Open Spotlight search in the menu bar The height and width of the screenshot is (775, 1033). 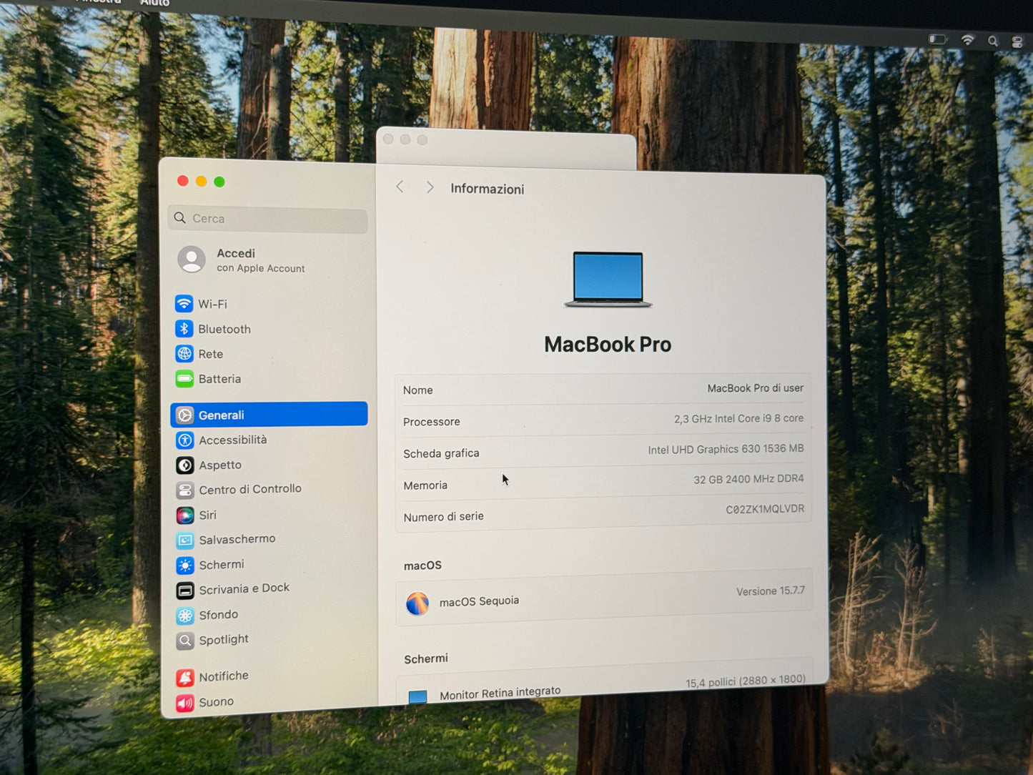point(993,41)
